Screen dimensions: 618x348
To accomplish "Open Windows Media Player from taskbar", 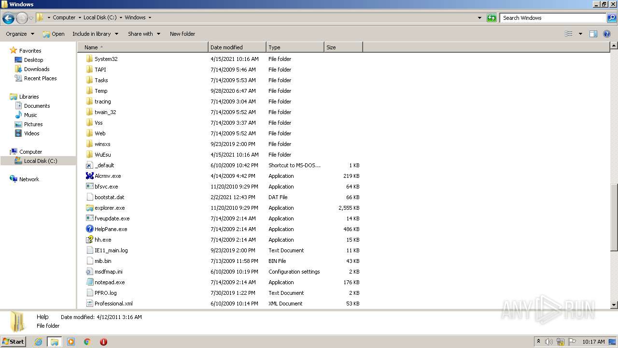I will pos(71,342).
